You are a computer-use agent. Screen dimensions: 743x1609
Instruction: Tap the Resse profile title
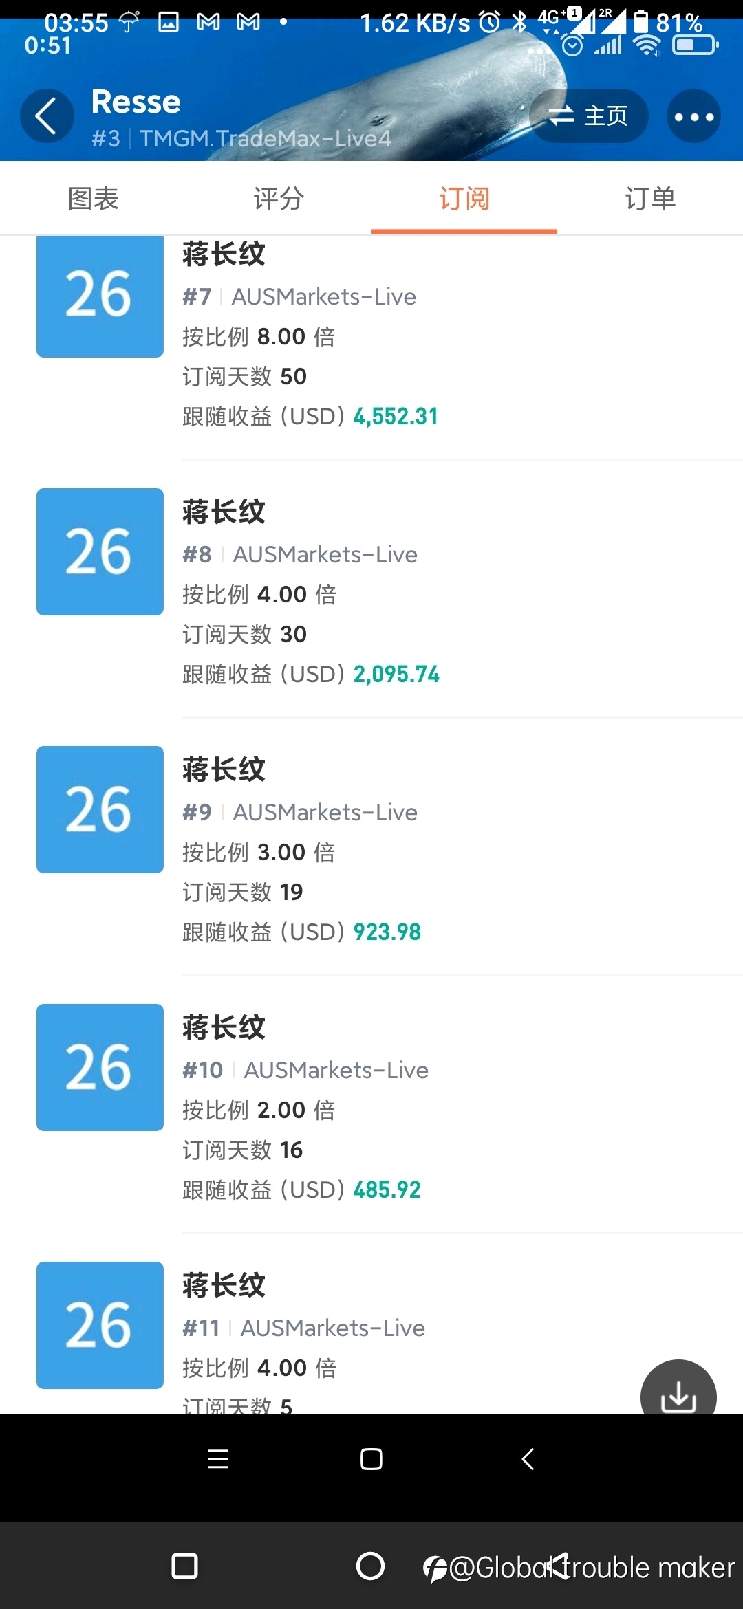[136, 102]
